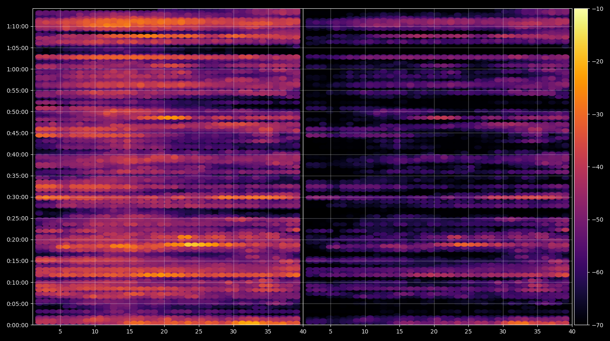Select x-axis label 20 under the right heatmap

(434, 332)
